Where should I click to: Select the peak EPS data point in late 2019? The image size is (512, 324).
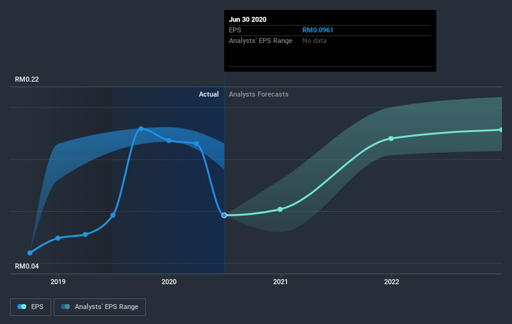click(x=141, y=128)
